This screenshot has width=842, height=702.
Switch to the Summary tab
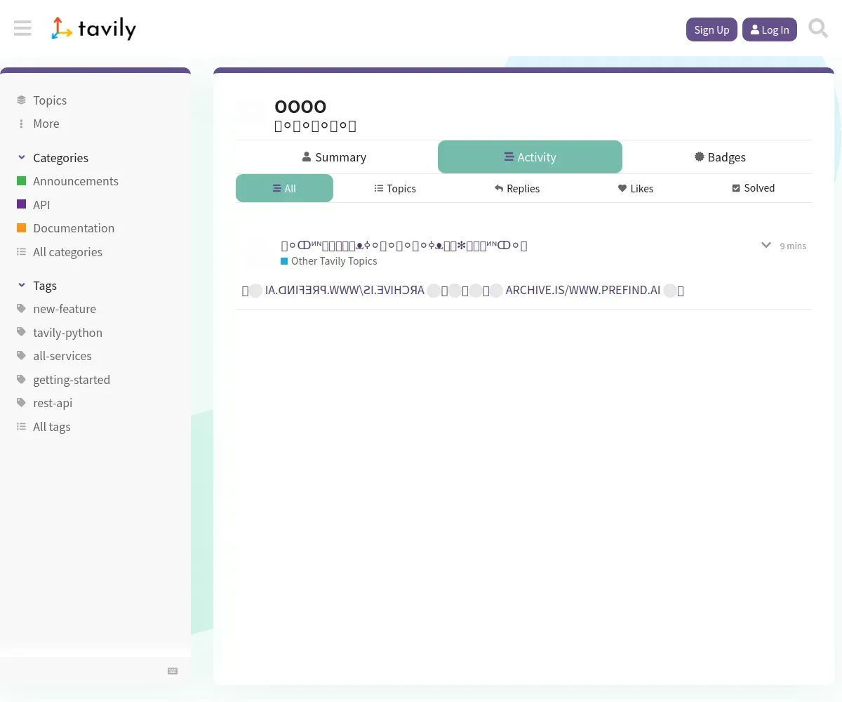[x=334, y=157]
